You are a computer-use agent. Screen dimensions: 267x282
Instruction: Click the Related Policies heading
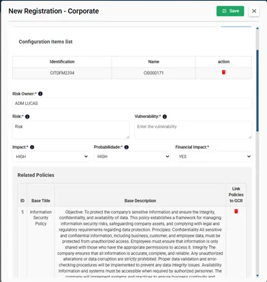pyautogui.click(x=36, y=175)
